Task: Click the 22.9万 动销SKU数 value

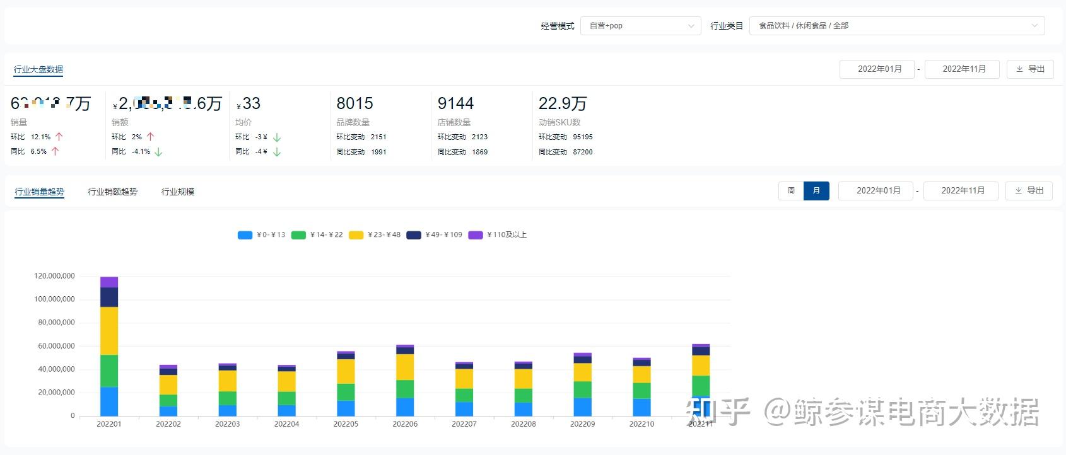Action: point(563,103)
